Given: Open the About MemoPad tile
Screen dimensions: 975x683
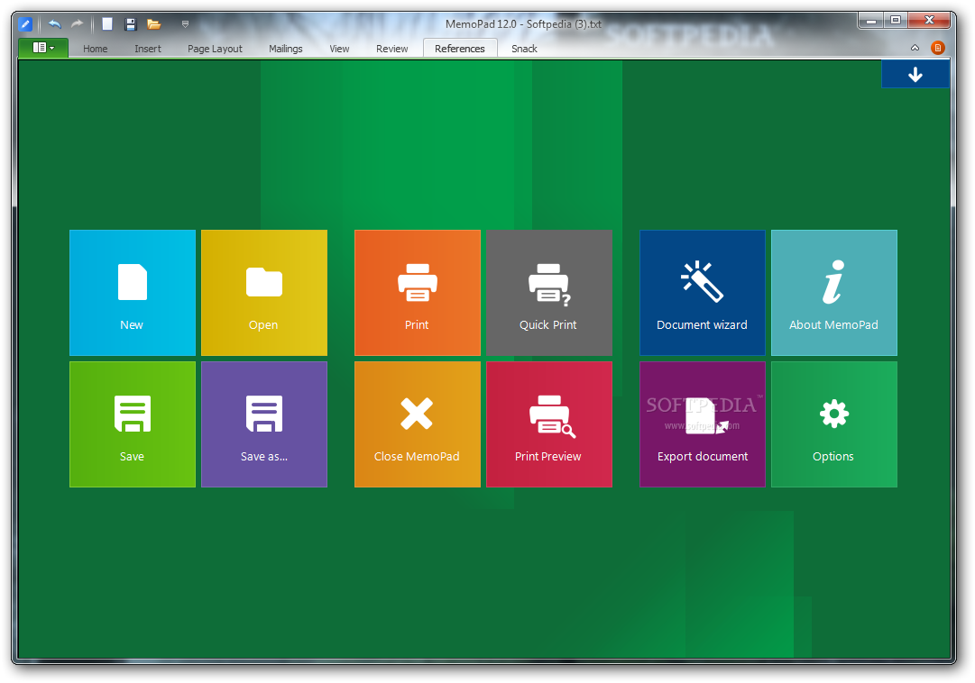Looking at the screenshot, I should [x=834, y=293].
